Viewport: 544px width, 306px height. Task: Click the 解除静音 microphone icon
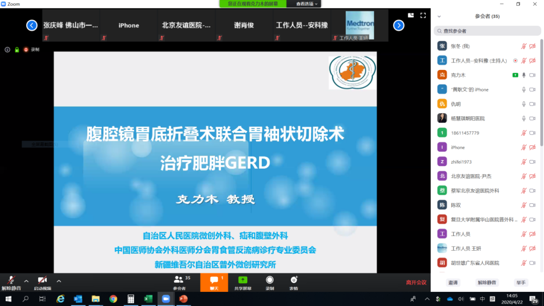point(11,280)
